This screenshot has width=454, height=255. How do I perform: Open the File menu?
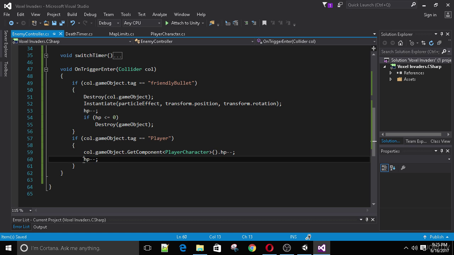tap(7, 15)
